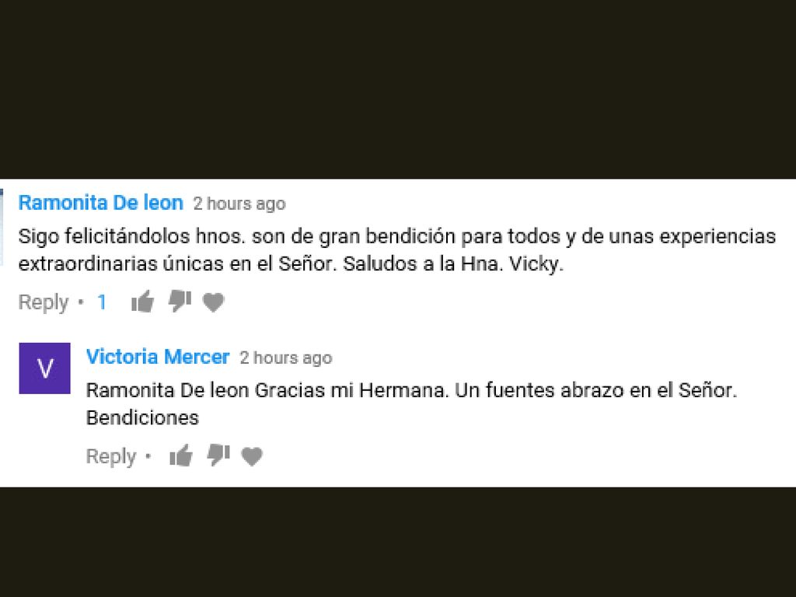The height and width of the screenshot is (597, 796).
Task: Click the Ramonita De leon mention in Victoria's reply
Action: pos(168,390)
